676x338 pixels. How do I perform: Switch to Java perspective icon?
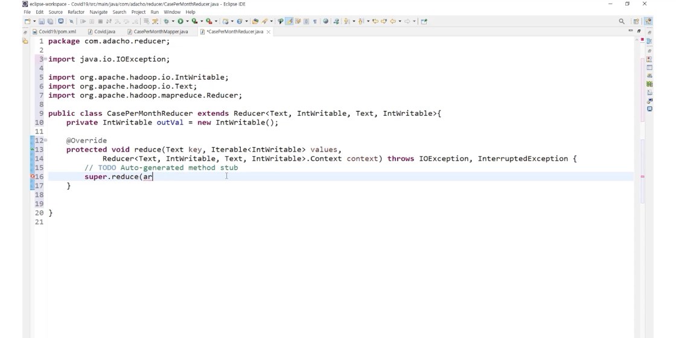(x=648, y=21)
